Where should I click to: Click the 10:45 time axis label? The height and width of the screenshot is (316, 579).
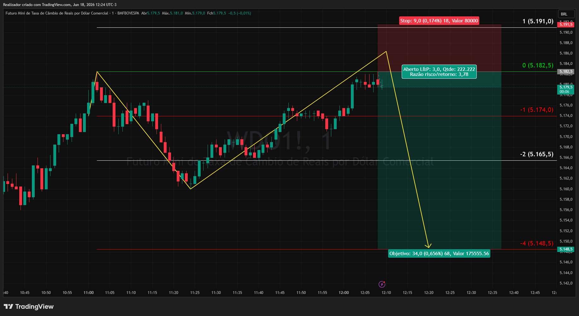click(25, 293)
